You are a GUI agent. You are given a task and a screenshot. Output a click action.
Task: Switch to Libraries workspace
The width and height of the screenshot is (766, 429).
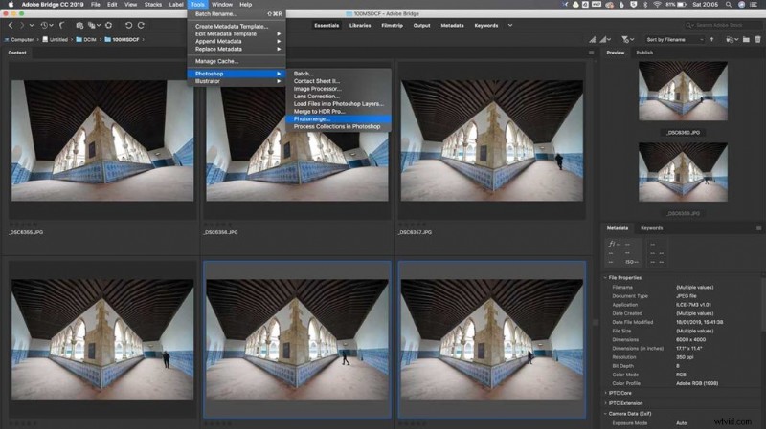(x=360, y=26)
